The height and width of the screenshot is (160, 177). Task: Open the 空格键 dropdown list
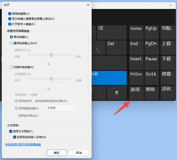pyautogui.click(x=61, y=108)
